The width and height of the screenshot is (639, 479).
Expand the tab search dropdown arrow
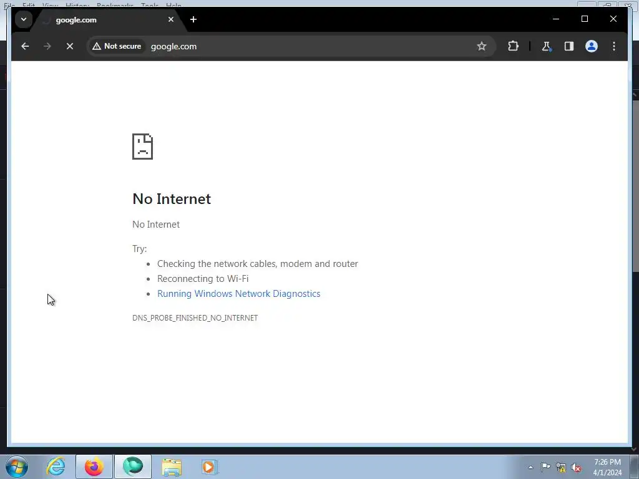[x=24, y=19]
